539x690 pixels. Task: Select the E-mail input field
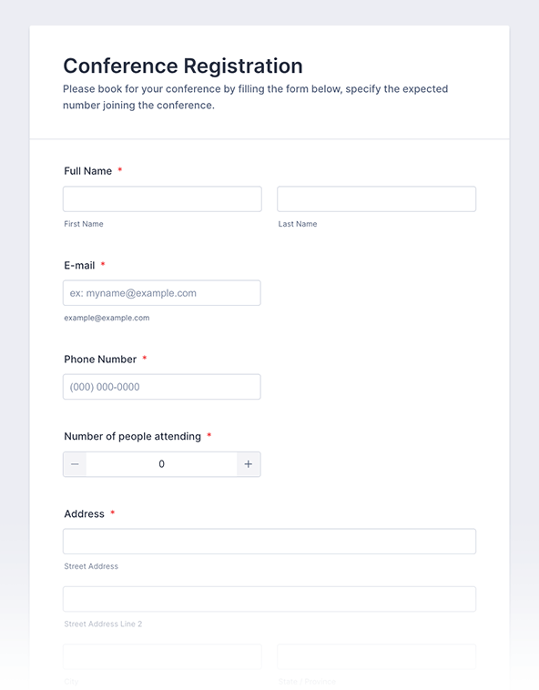tap(162, 292)
